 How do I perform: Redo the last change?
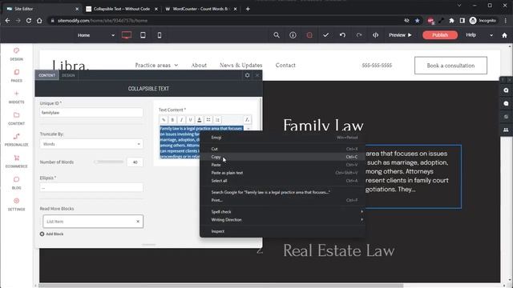click(x=359, y=35)
